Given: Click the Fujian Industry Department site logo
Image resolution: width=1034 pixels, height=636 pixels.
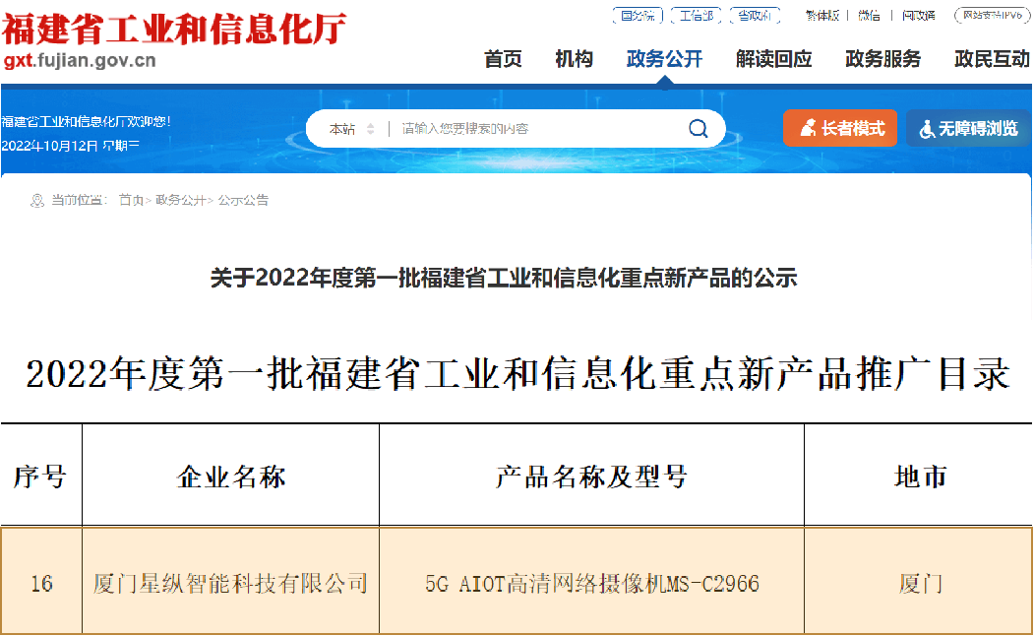Looking at the screenshot, I should click(174, 39).
